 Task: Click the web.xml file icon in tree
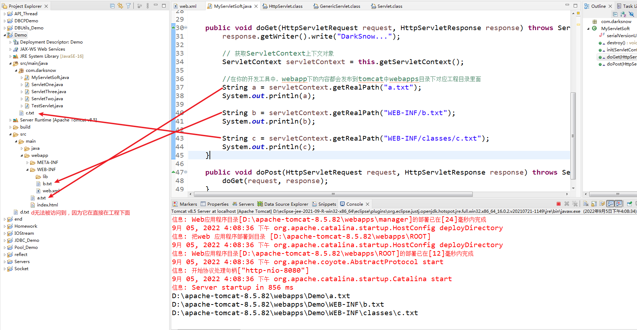pyautogui.click(x=38, y=191)
